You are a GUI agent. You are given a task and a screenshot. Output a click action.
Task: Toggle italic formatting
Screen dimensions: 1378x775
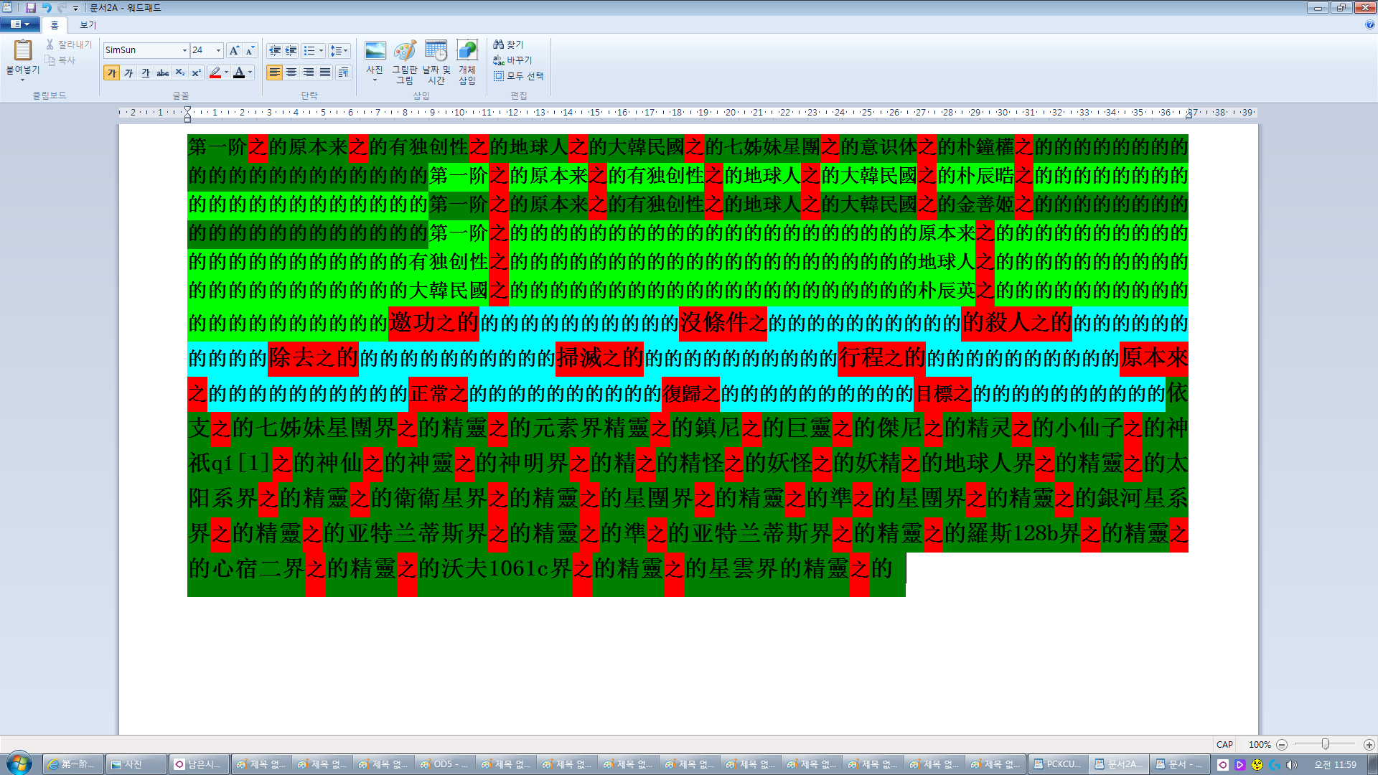(x=128, y=72)
